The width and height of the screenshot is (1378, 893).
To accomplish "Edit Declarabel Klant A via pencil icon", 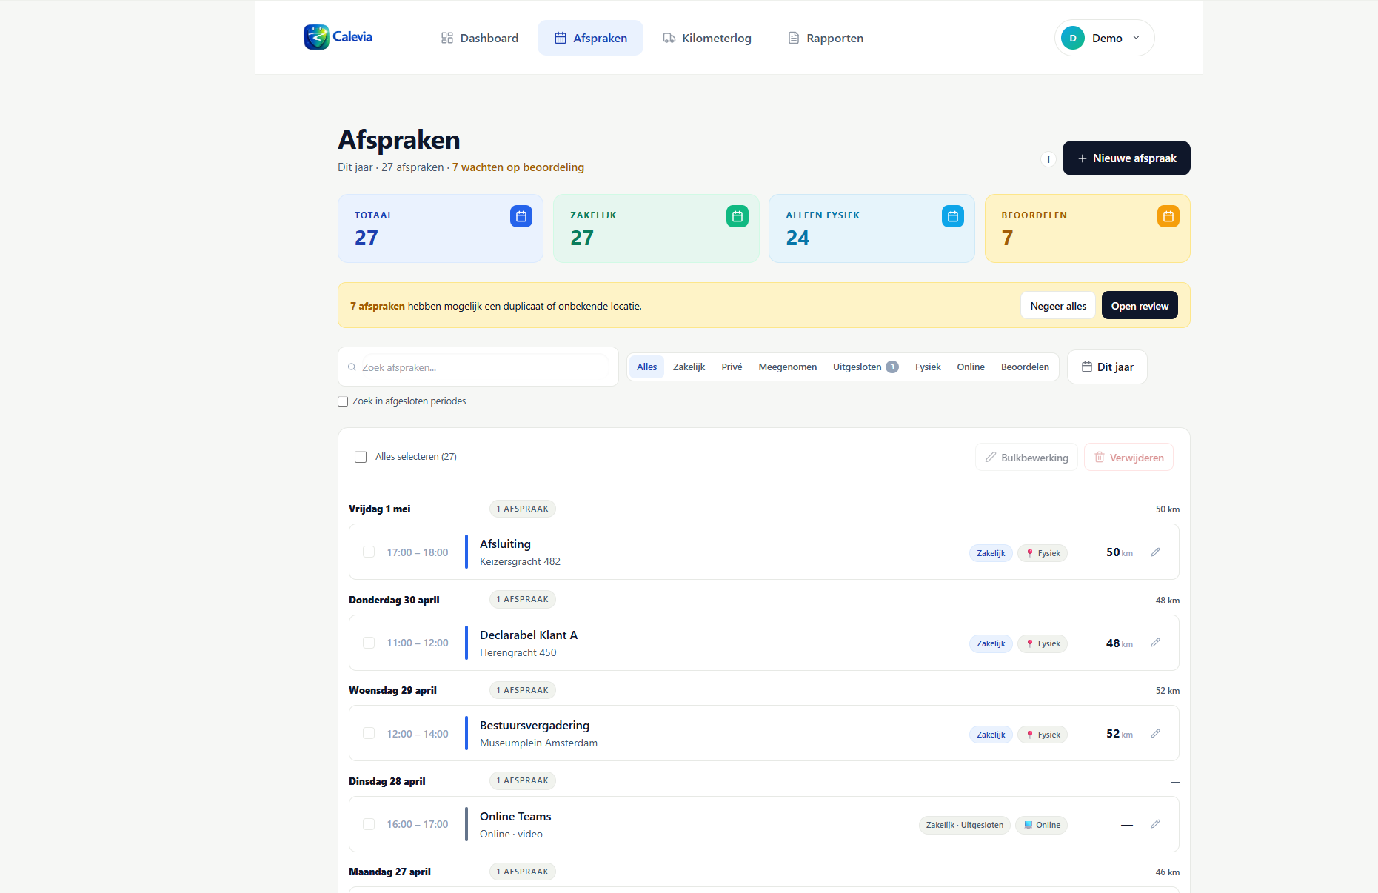I will click(1155, 643).
